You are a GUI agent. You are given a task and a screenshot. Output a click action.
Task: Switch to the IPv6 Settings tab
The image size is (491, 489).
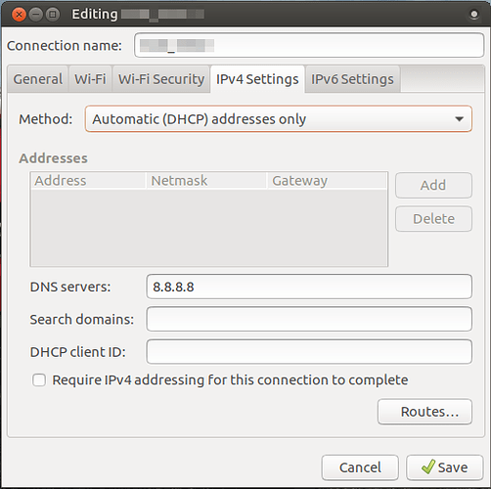click(352, 79)
